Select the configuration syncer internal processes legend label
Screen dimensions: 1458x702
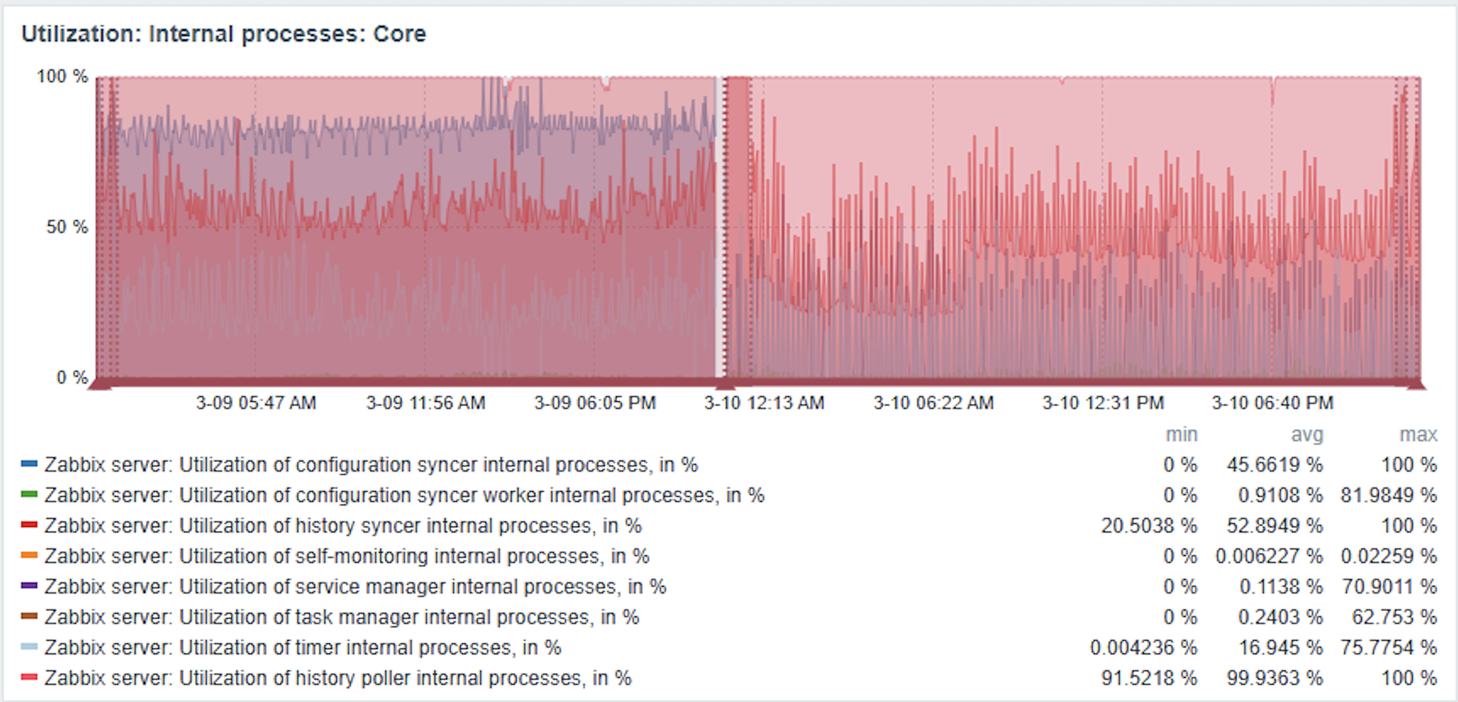pos(371,465)
